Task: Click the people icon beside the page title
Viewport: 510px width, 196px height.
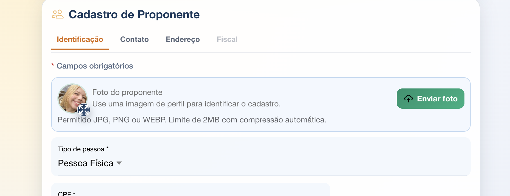Action: (58, 14)
